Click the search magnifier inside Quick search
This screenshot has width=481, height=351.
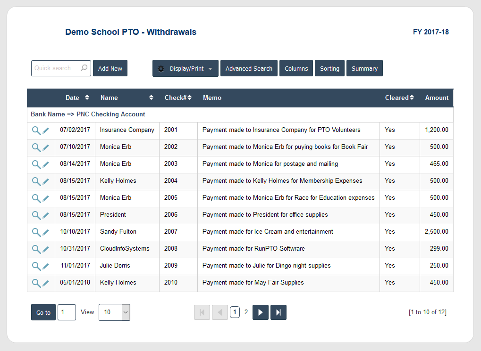tap(83, 68)
